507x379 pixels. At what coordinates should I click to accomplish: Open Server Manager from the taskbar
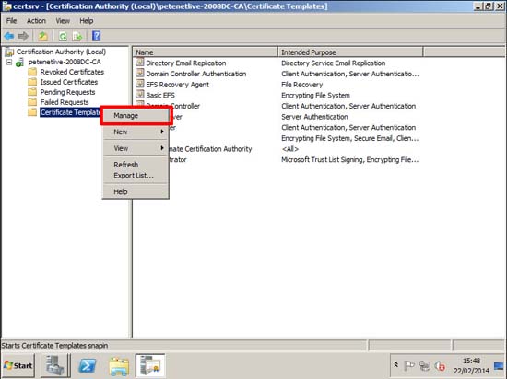coord(55,365)
